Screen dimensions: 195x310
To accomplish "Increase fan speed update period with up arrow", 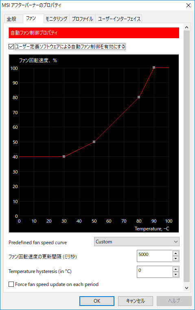I will (x=175, y=253).
